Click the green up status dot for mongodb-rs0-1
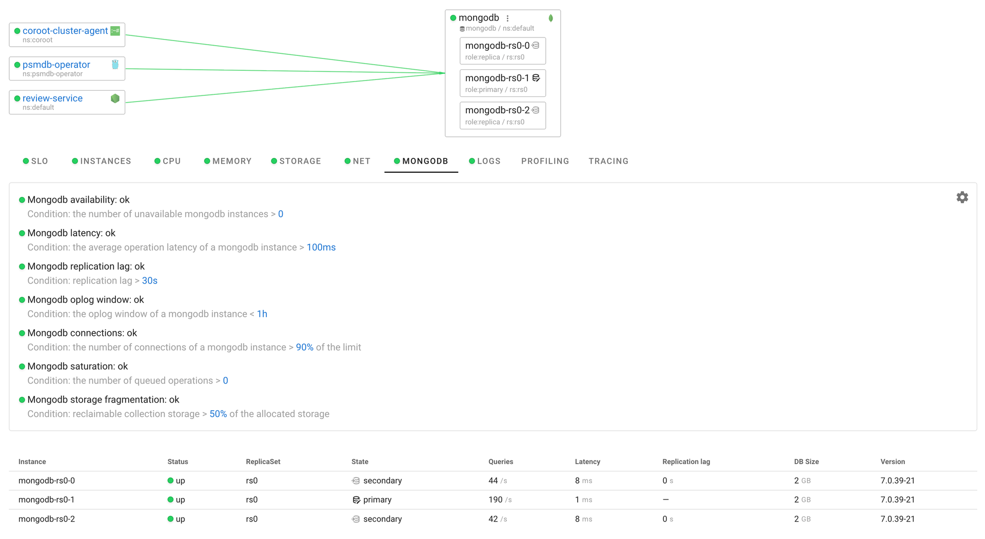This screenshot has height=539, width=985. point(170,500)
